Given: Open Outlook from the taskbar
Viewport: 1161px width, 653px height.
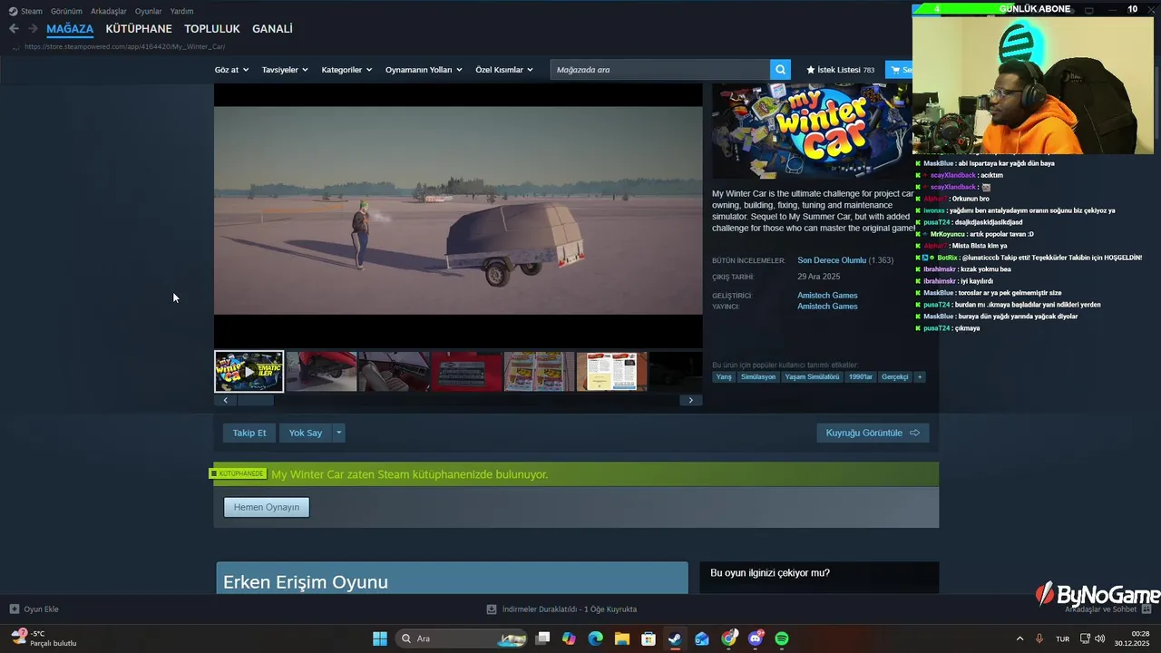Looking at the screenshot, I should [x=702, y=638].
